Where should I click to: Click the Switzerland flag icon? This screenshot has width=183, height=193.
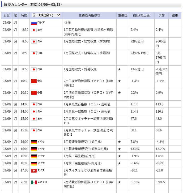[34, 171]
